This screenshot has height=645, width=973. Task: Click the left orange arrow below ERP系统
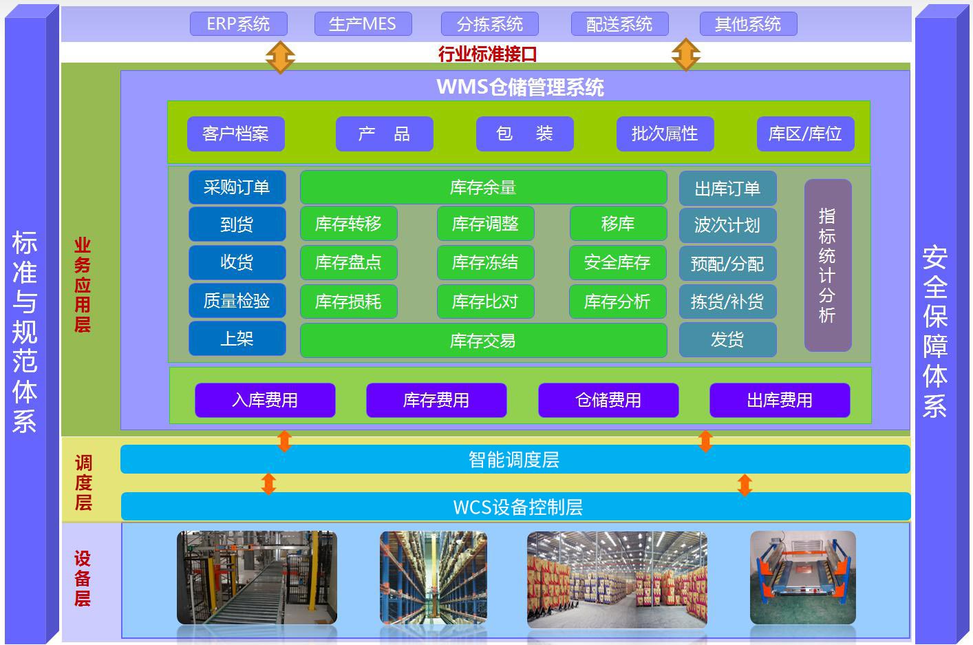point(280,56)
